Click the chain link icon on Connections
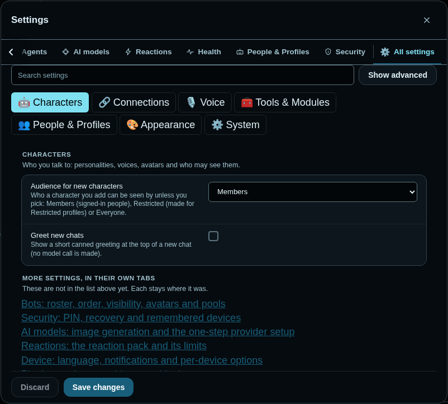Image resolution: width=448 pixels, height=404 pixels. coord(104,102)
